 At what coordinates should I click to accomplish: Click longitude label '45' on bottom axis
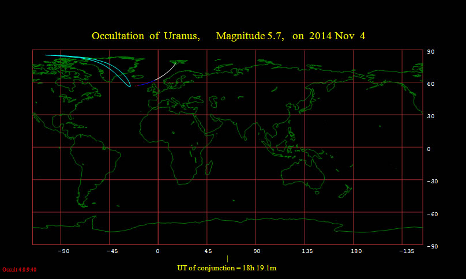(x=208, y=251)
